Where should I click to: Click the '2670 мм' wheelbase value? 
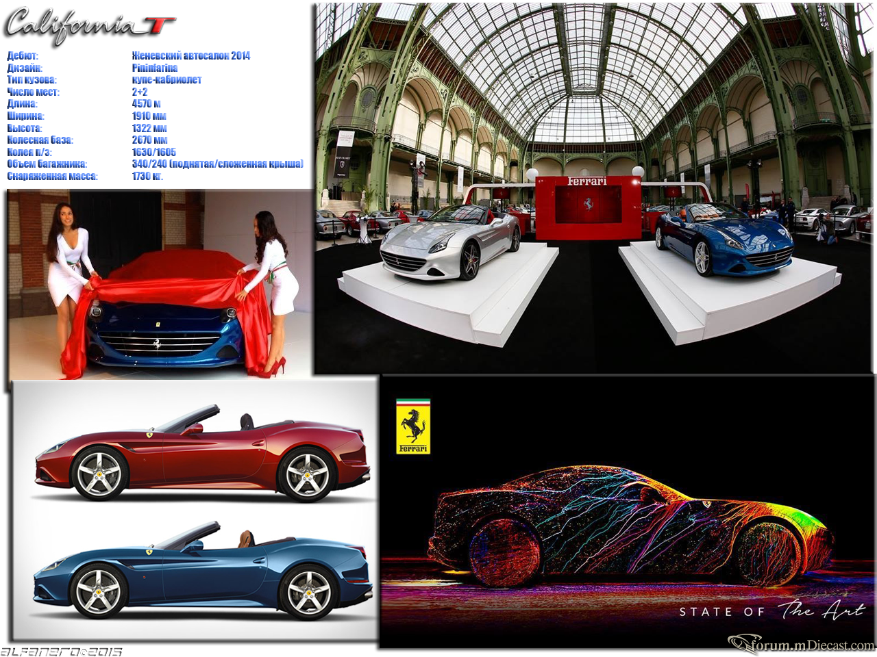click(149, 140)
